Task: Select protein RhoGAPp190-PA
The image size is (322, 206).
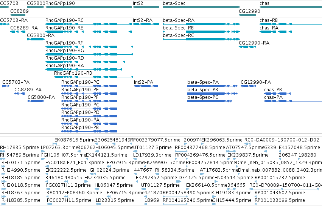Action: [x=80, y=120]
